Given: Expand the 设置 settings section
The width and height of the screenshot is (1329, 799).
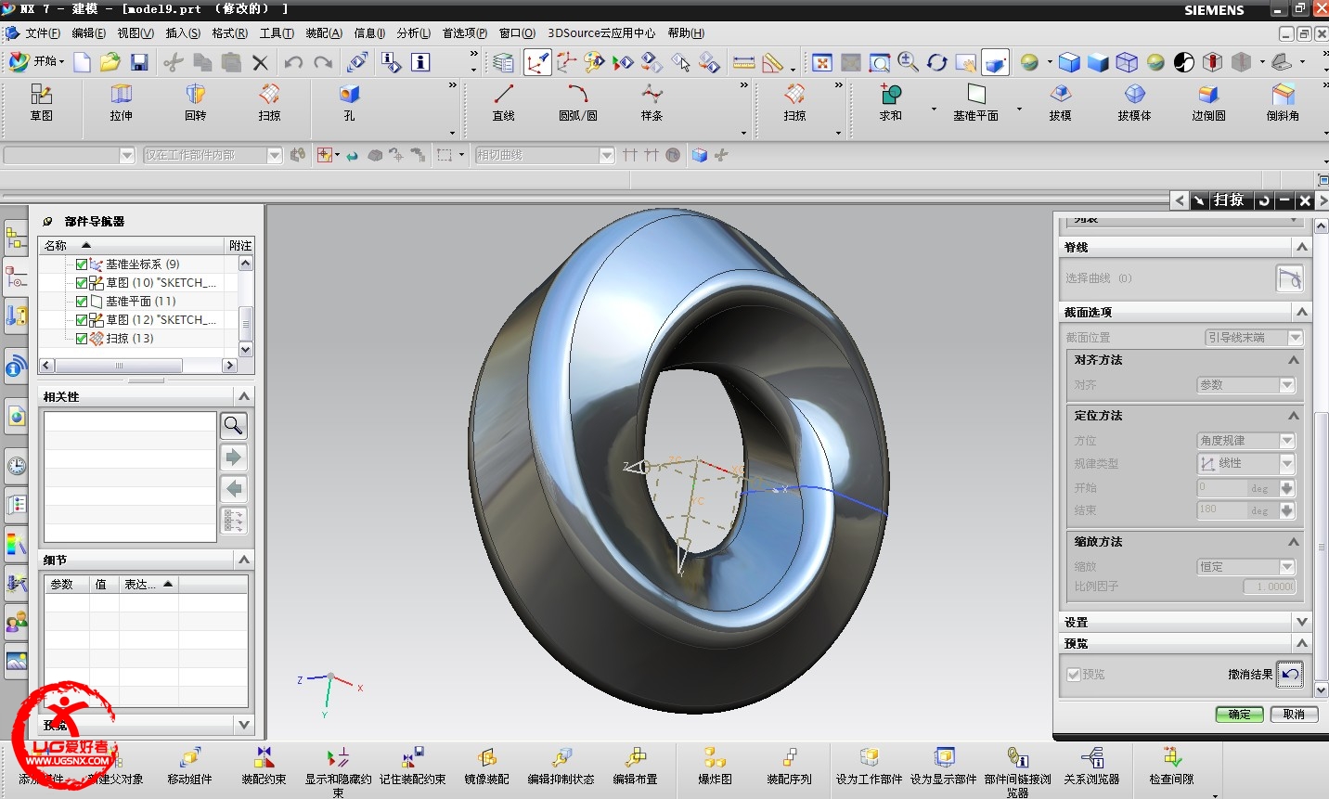Looking at the screenshot, I should click(1302, 622).
